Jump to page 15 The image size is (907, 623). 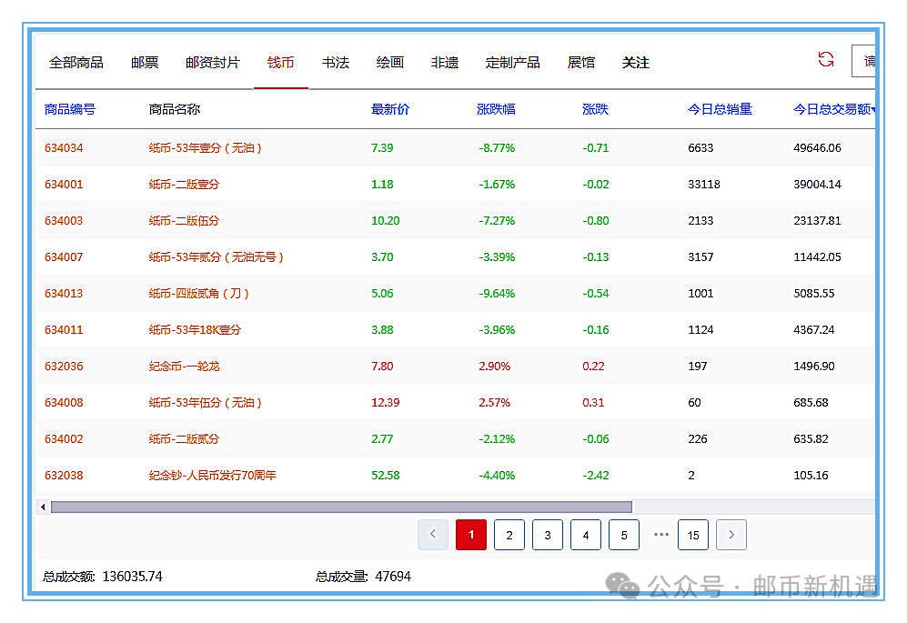(x=693, y=535)
